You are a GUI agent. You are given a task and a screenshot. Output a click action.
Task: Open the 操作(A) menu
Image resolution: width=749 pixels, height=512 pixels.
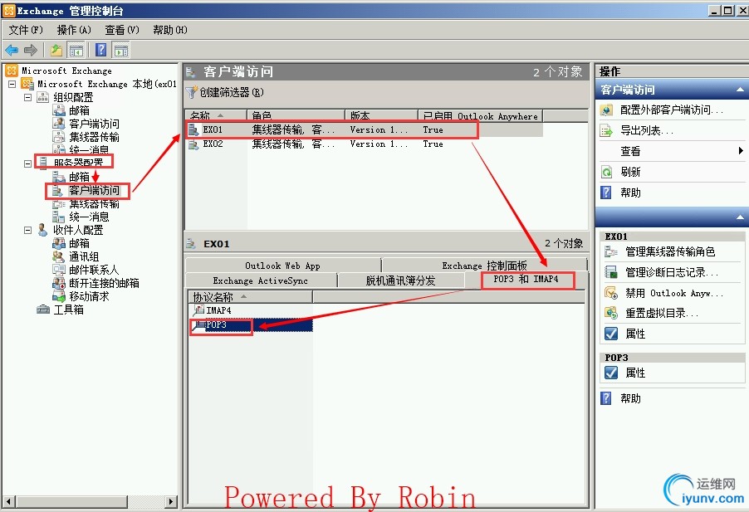[74, 30]
